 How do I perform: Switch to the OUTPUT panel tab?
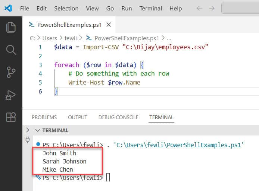coord(78,117)
